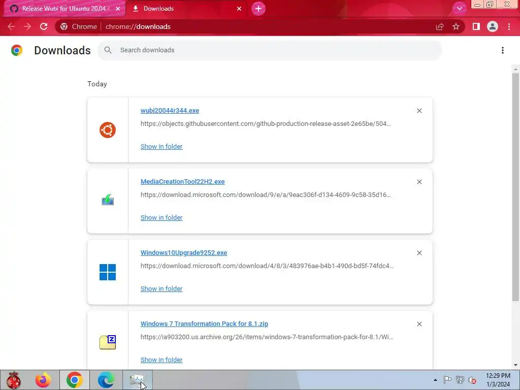Switch to the Release Wubi for Ubuntu tab
This screenshot has width=520, height=390.
click(x=65, y=9)
